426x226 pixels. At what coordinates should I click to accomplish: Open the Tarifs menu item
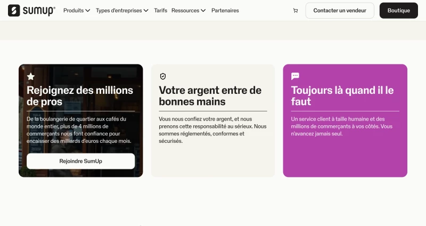point(161,11)
